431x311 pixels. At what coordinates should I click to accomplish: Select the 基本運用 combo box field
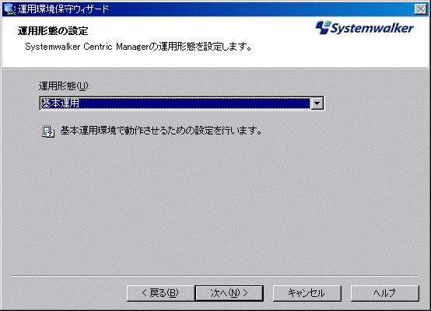coord(182,103)
